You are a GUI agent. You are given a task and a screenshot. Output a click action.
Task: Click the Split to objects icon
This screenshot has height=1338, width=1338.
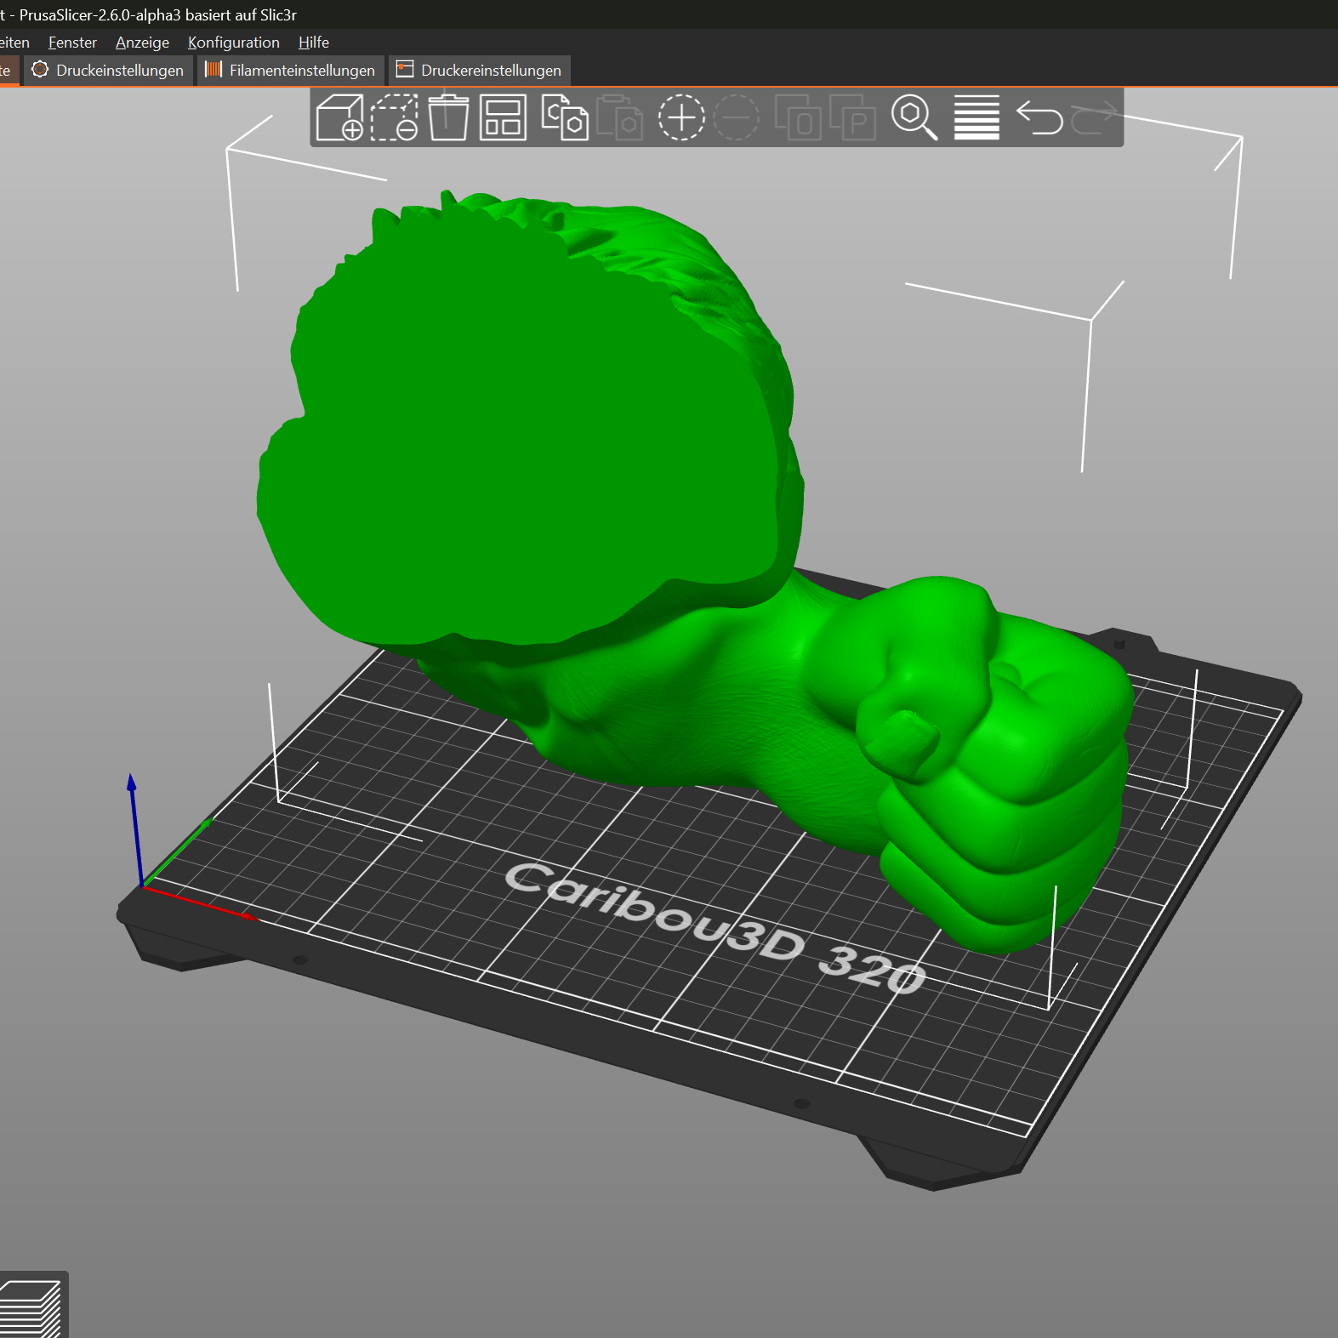[x=798, y=117]
